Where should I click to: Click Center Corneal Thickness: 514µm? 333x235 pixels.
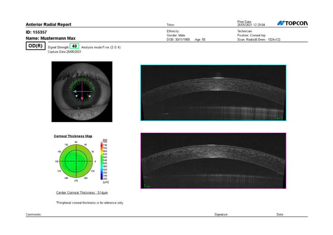pyautogui.click(x=82, y=193)
